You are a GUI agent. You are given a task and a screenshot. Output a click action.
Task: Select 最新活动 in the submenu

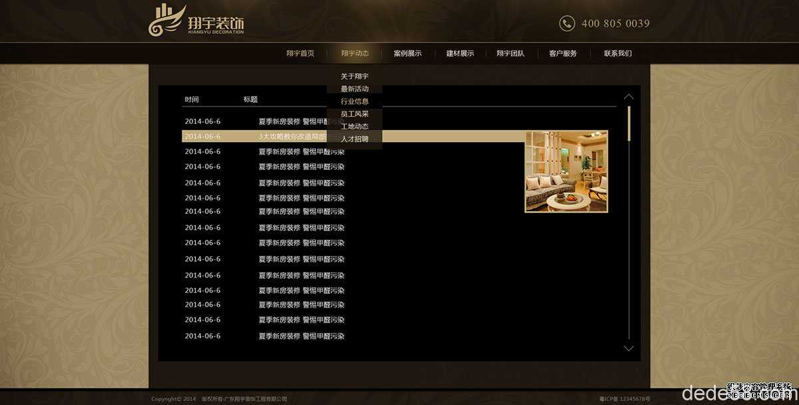(355, 89)
